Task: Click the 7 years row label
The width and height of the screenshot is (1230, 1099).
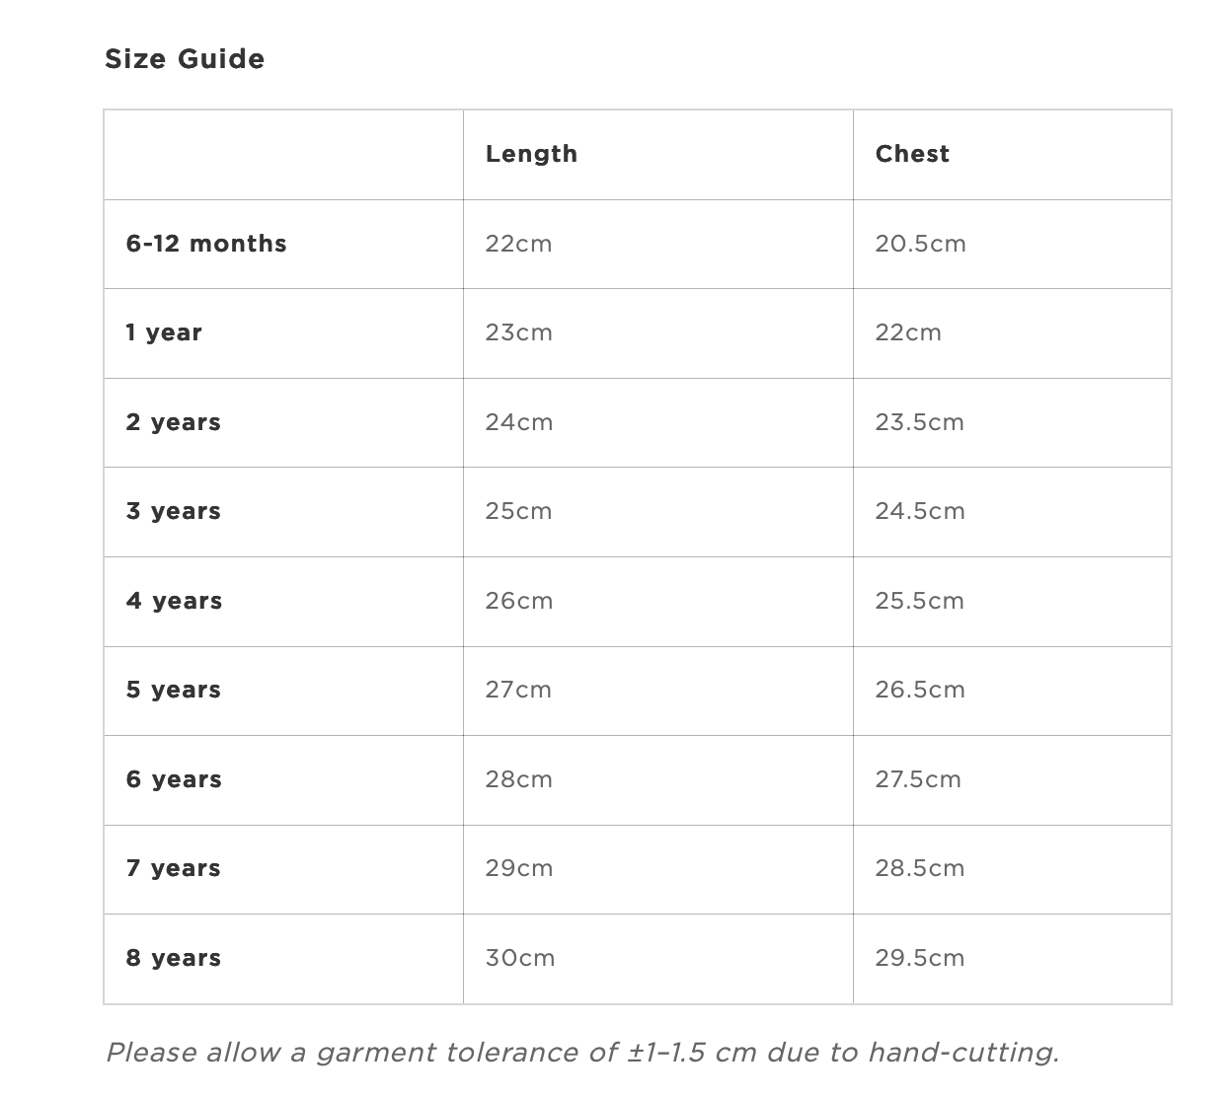Action: pos(174,868)
